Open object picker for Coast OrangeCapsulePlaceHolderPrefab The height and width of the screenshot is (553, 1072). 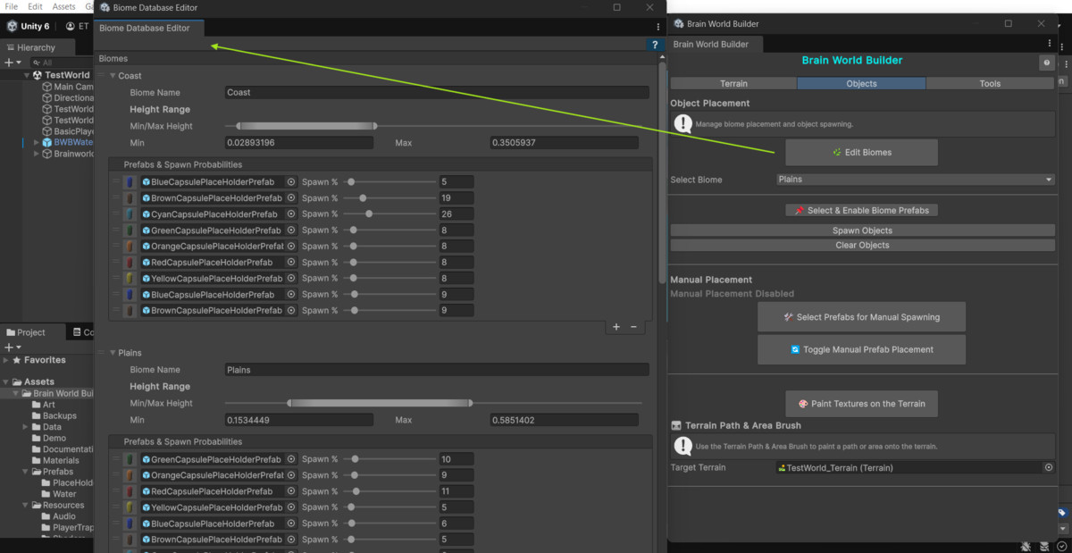pyautogui.click(x=291, y=247)
